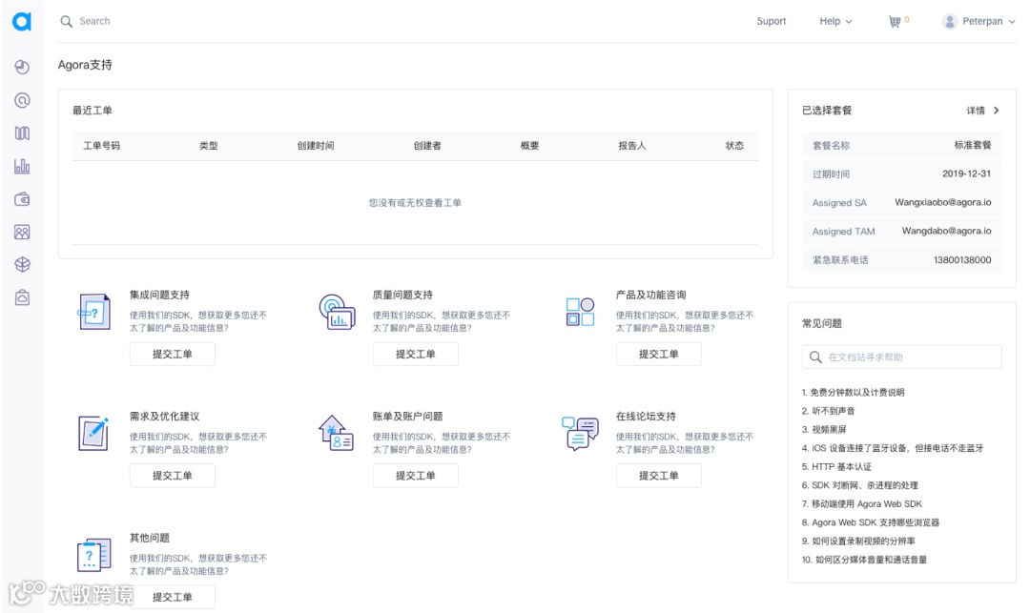This screenshot has height=613, width=1030.
Task: Click the search magnifier icon in header
Action: coord(67,22)
